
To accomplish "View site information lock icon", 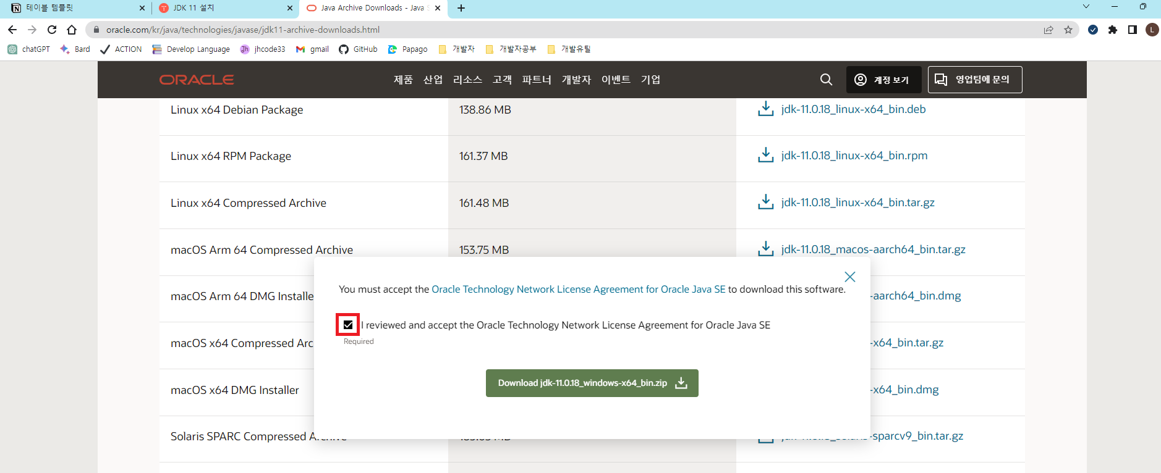I will tap(96, 30).
